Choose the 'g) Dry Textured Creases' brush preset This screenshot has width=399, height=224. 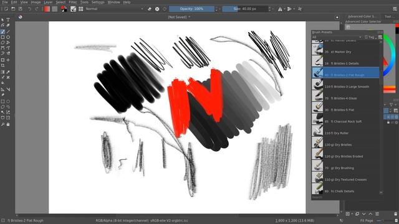point(345,177)
